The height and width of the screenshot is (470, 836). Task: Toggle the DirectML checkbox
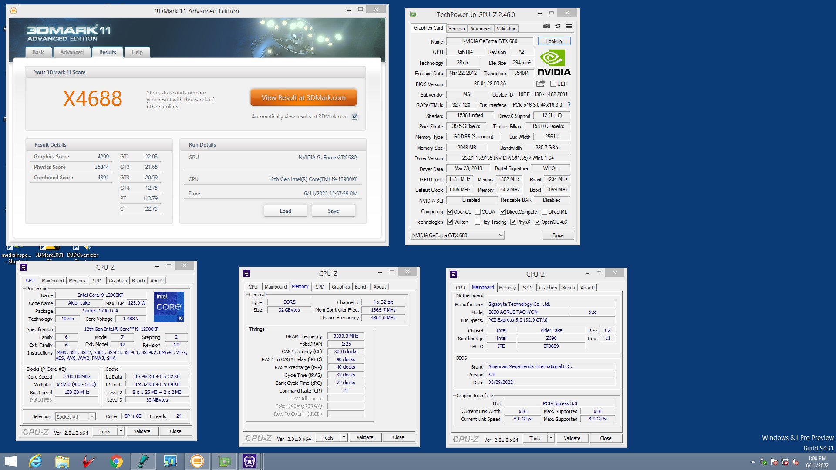[544, 212]
